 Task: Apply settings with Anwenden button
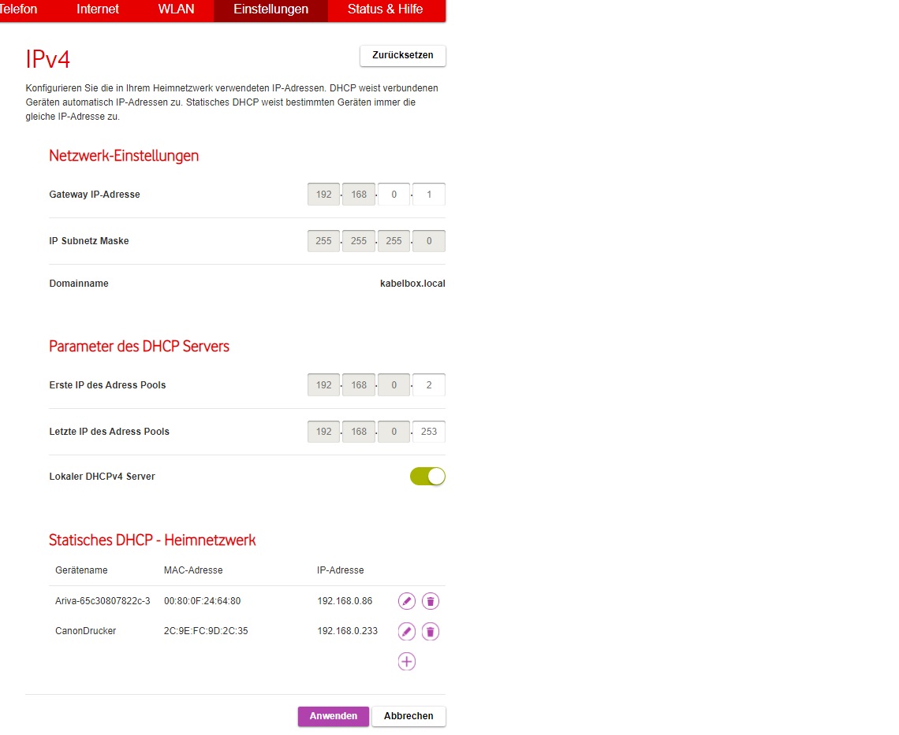click(333, 716)
